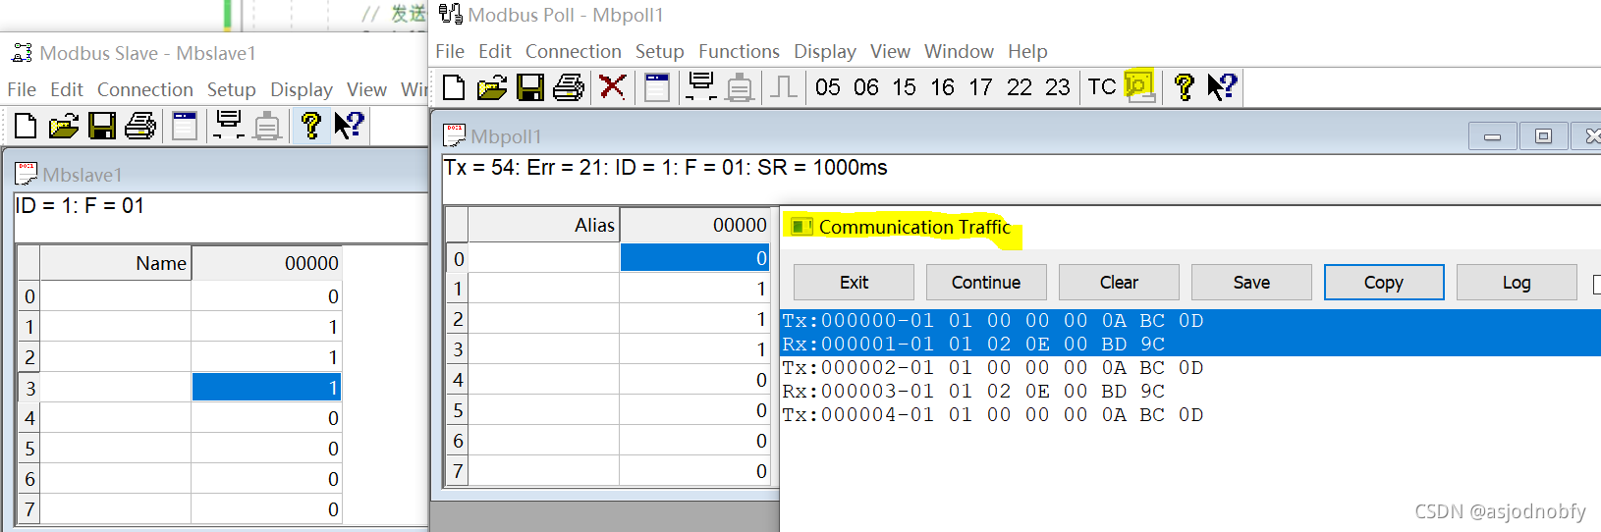Click Name column header in Mbslave1
Viewport: 1601px width, 532px height.
point(116,263)
